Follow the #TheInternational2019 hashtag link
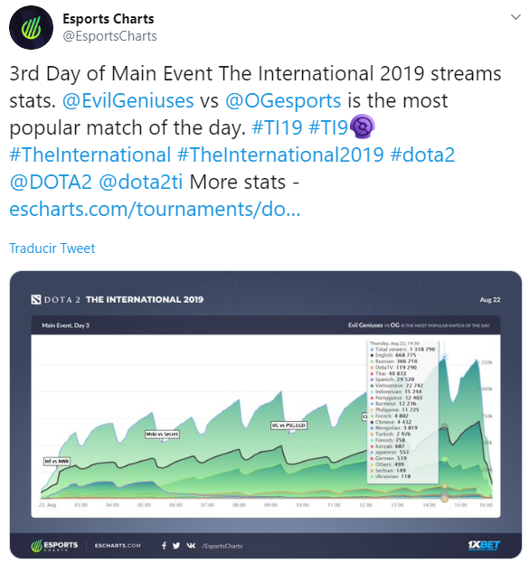The width and height of the screenshot is (529, 572). click(x=280, y=155)
